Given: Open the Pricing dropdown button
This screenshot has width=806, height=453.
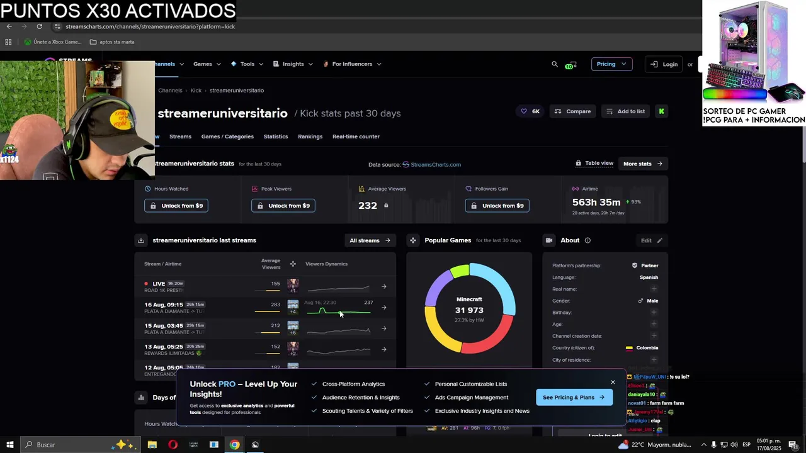Looking at the screenshot, I should click(611, 64).
